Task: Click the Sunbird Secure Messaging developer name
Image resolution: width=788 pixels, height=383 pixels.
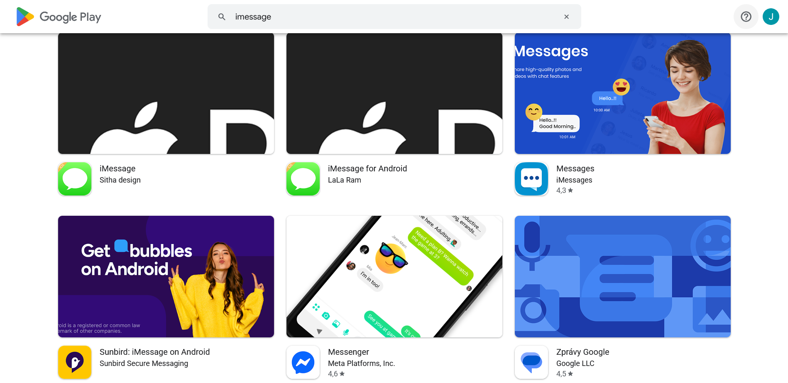Action: point(144,363)
